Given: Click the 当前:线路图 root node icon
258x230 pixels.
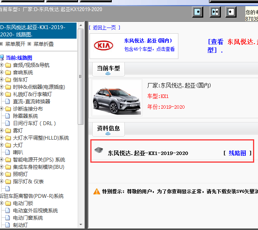Looking at the screenshot, I should pos(2,58).
